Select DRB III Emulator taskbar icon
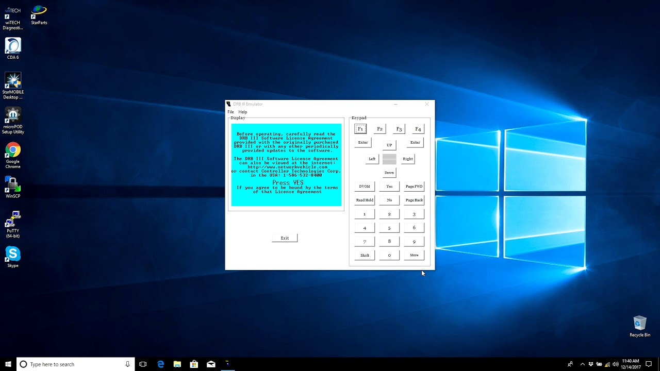Image resolution: width=660 pixels, height=371 pixels. click(x=227, y=364)
